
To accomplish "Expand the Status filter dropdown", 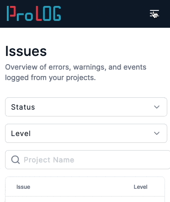I will click(x=86, y=107).
